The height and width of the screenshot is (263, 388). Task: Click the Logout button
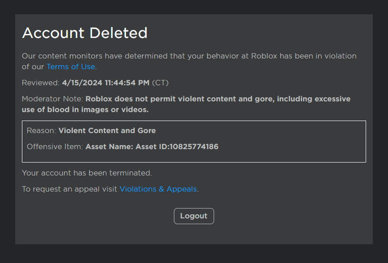click(x=194, y=216)
